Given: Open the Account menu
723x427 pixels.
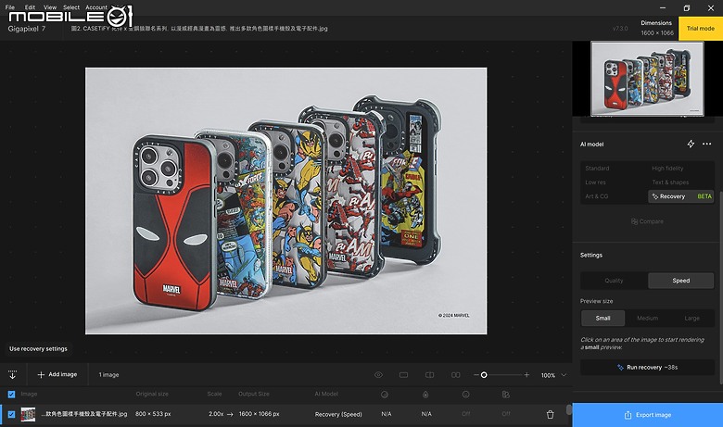Looking at the screenshot, I should (96, 6).
